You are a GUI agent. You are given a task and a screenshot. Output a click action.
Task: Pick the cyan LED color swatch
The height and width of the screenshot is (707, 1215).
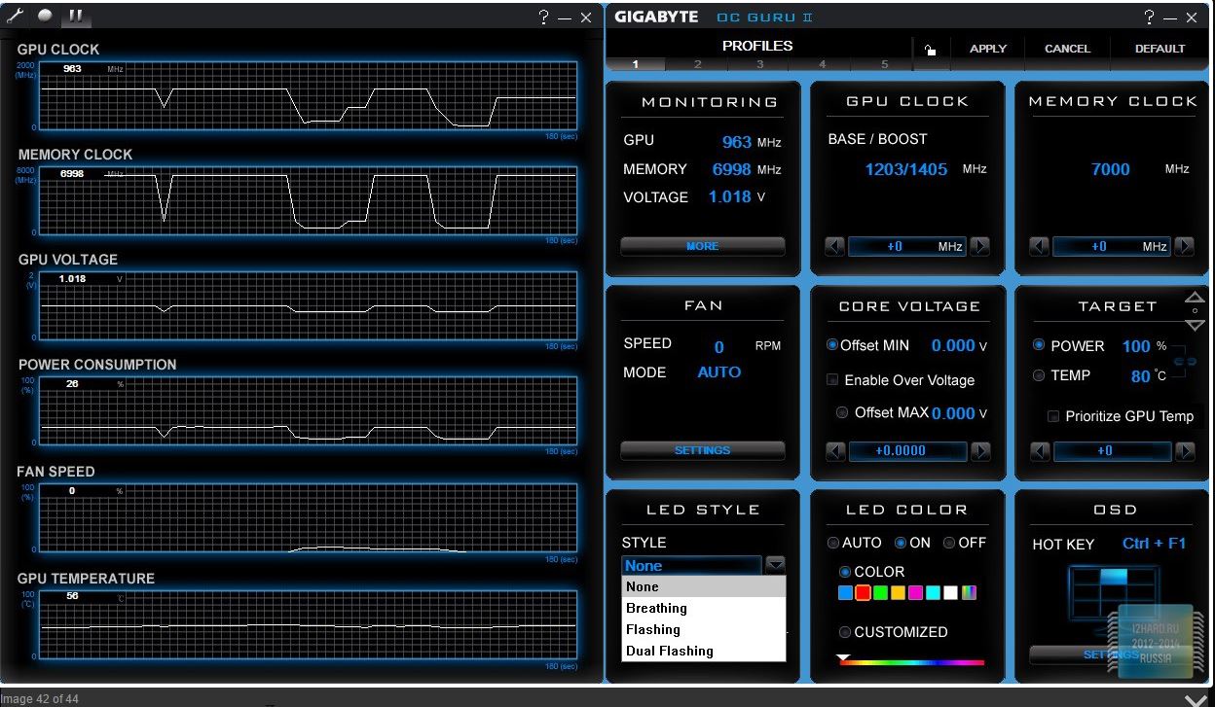933,592
